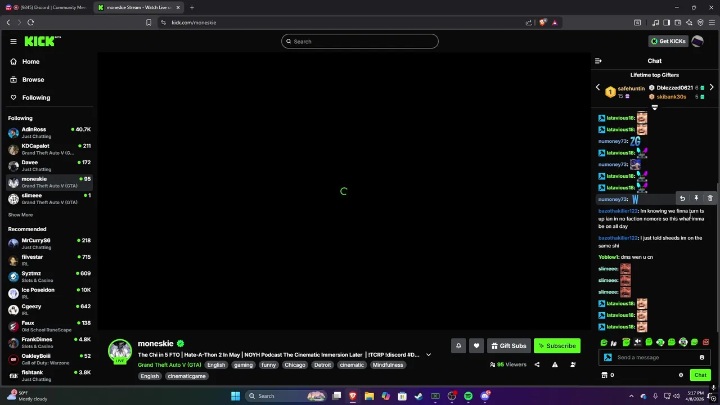
Task: Click the chat identity badge in message box
Action: 607,357
